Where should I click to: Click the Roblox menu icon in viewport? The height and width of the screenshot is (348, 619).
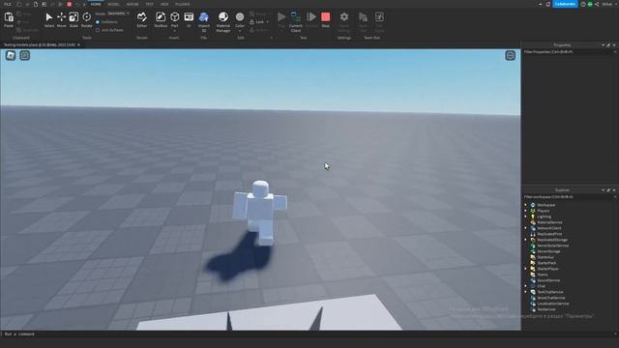(x=11, y=56)
